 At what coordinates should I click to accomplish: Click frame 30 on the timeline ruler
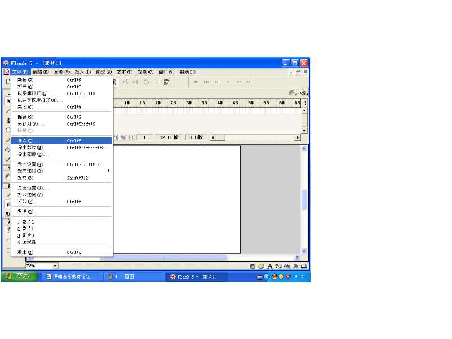point(189,103)
